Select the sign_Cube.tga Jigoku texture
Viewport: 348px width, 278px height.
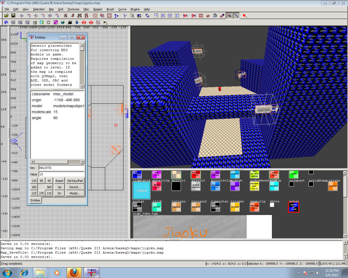[202, 227]
